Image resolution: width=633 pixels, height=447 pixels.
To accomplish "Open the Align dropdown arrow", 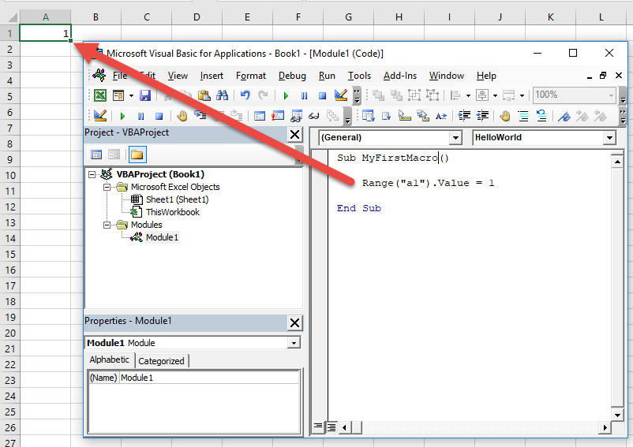I will click(468, 96).
